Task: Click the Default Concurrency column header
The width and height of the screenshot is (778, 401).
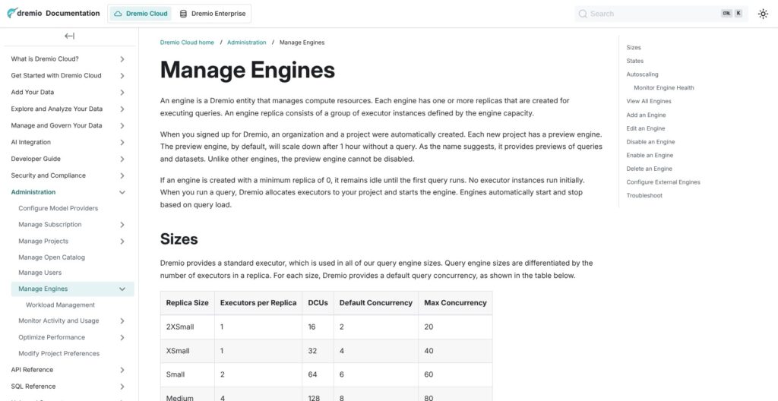Action: click(375, 303)
